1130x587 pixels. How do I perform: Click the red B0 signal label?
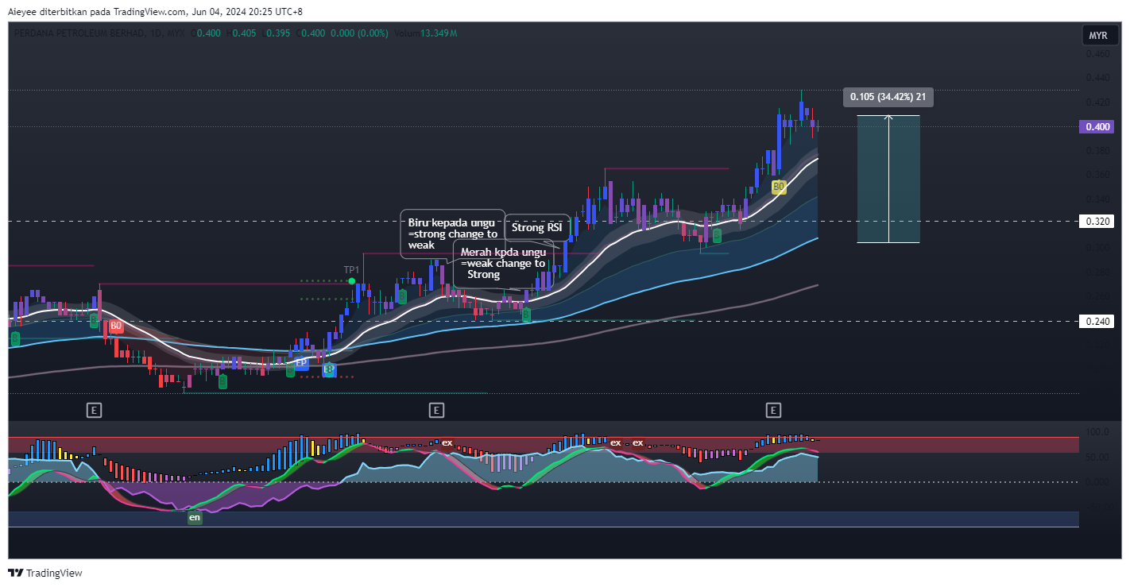pyautogui.click(x=116, y=326)
